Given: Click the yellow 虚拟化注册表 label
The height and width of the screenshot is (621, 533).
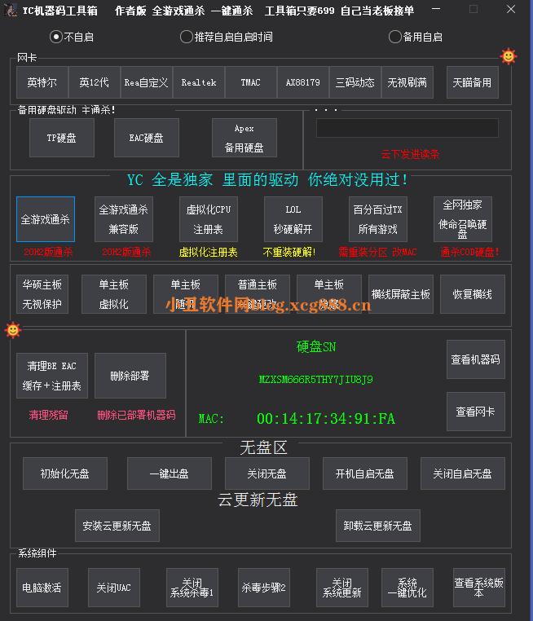Looking at the screenshot, I should pos(209,252).
